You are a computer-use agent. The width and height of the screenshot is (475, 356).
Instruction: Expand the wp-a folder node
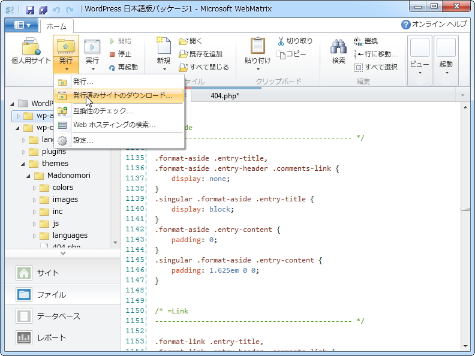pos(18,116)
